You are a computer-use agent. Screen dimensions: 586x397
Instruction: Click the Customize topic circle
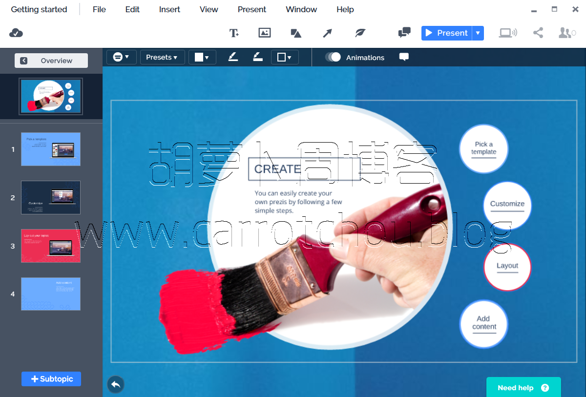(507, 206)
